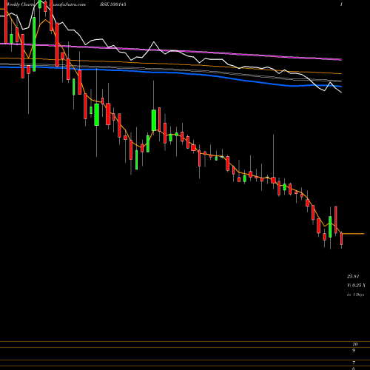This screenshot has width=370, height=370.
Task: Click the "25.81" price value
Action: (x=353, y=276)
